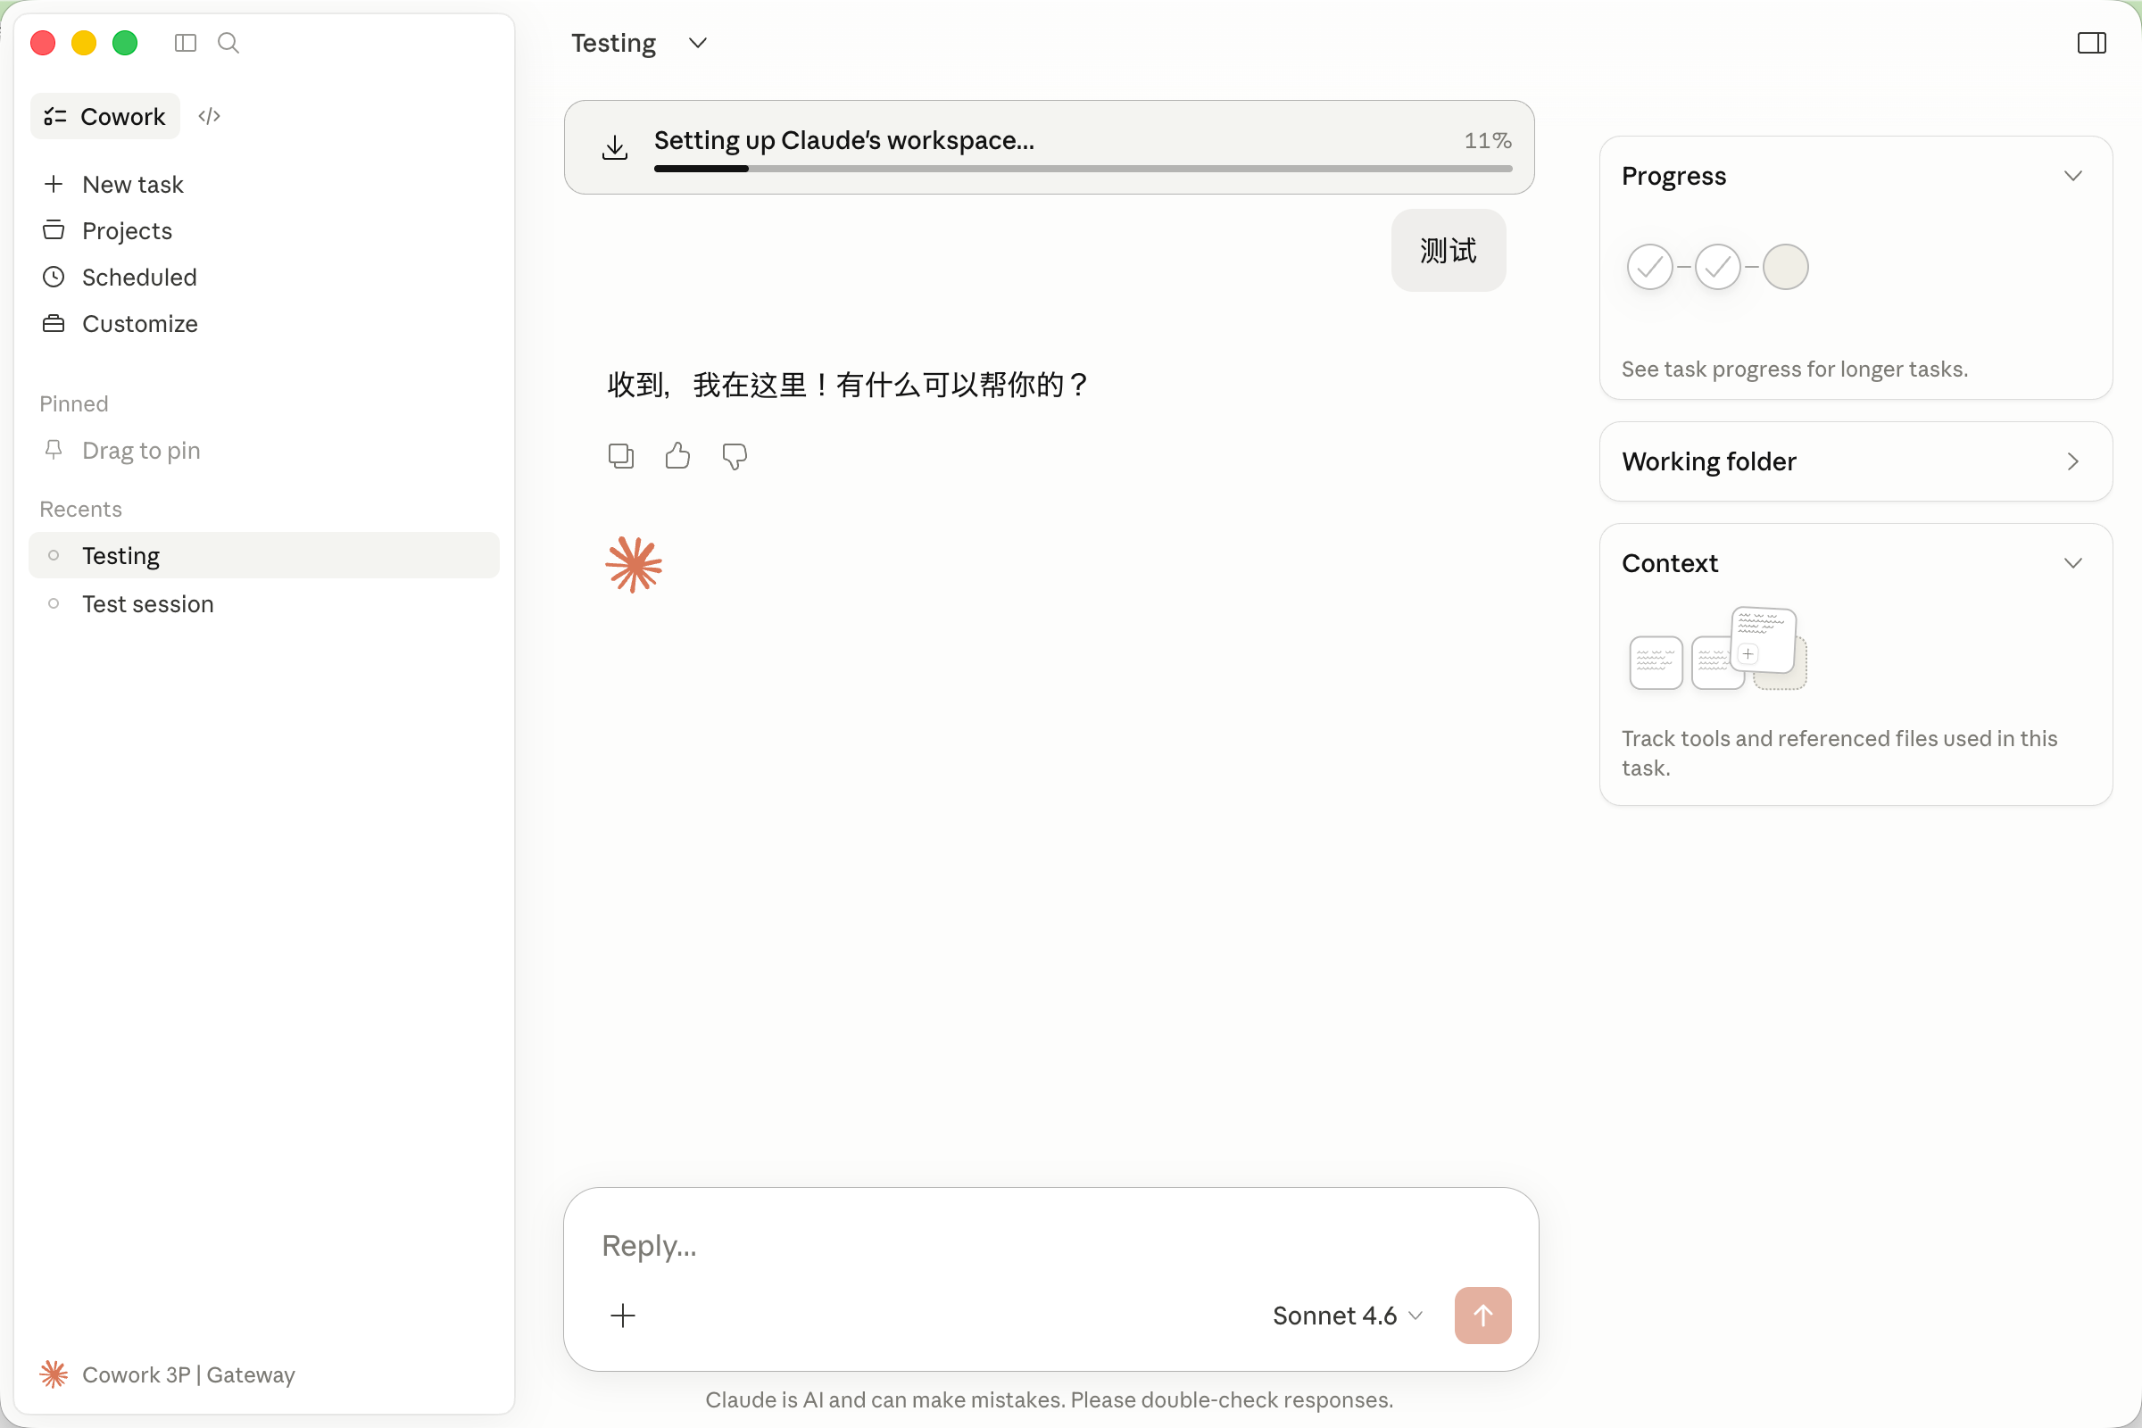The width and height of the screenshot is (2142, 1428).
Task: Click the Recents section header
Action: pyautogui.click(x=80, y=509)
